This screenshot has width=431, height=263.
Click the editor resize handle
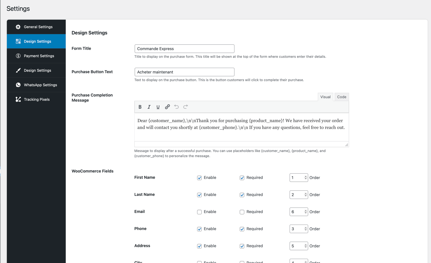tap(347, 145)
